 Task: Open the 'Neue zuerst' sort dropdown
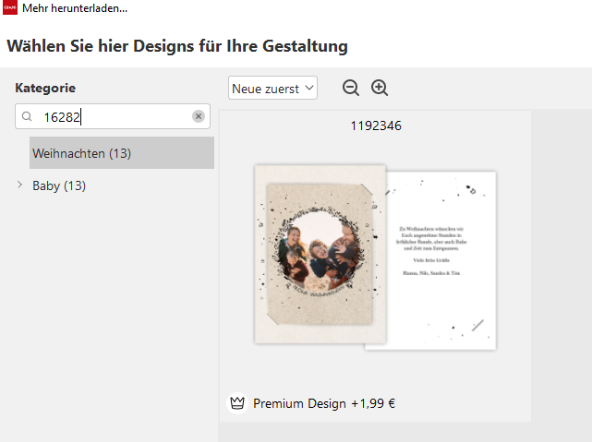click(272, 89)
